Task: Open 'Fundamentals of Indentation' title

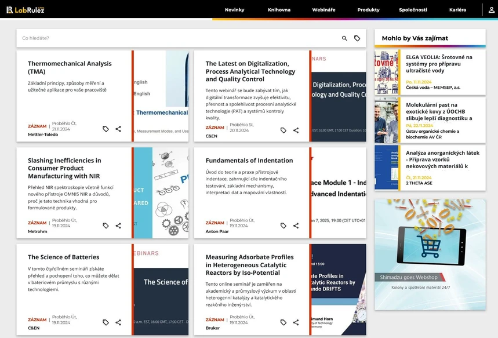Action: [249, 161]
